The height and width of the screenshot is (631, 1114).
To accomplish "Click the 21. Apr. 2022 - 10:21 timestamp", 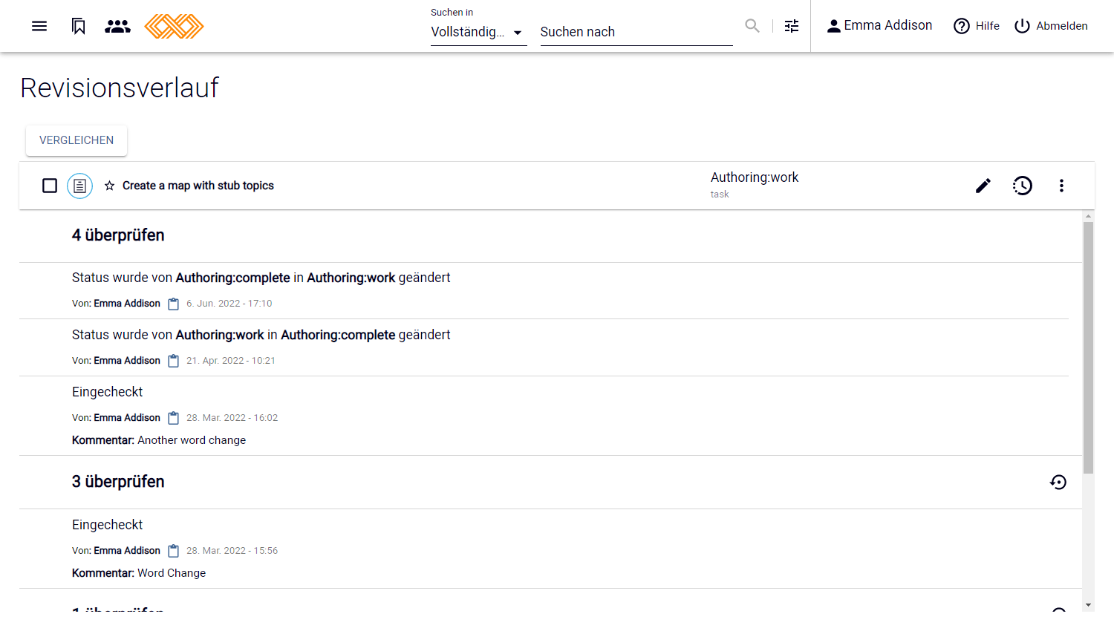I will tap(231, 361).
